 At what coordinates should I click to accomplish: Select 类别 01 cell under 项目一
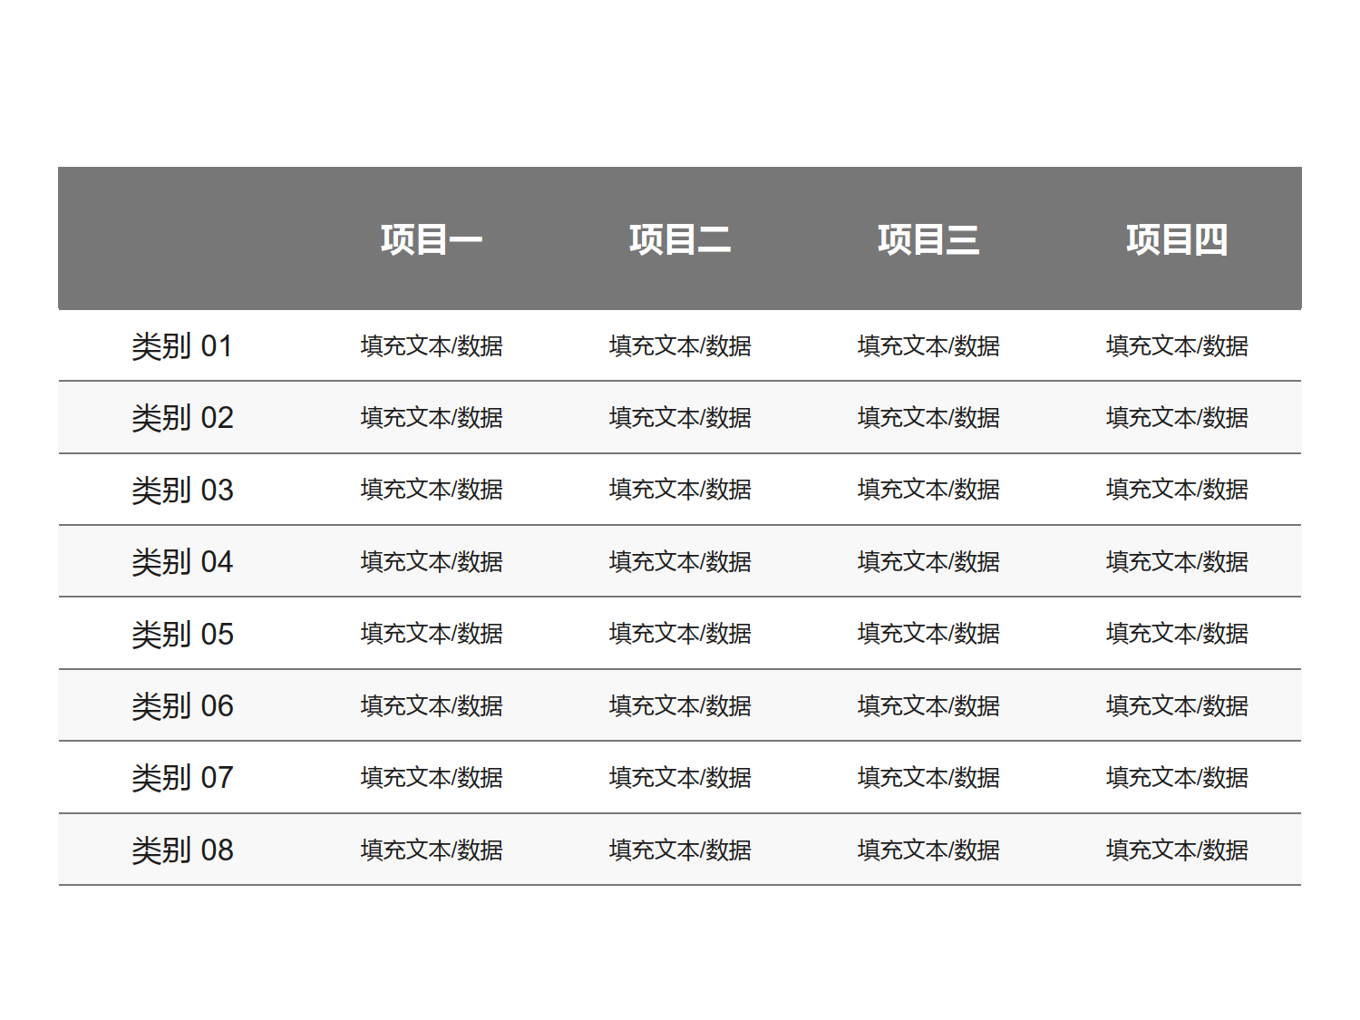tap(432, 345)
